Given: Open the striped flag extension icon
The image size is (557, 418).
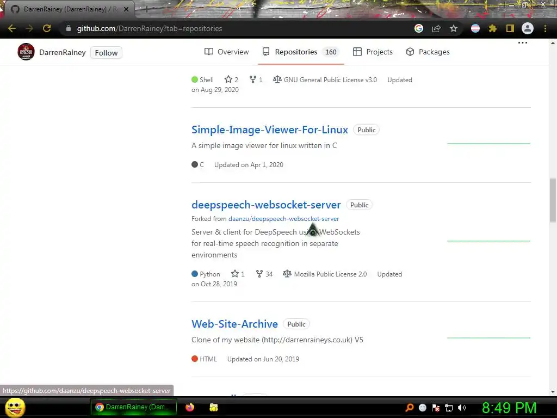Looking at the screenshot, I should point(475,28).
